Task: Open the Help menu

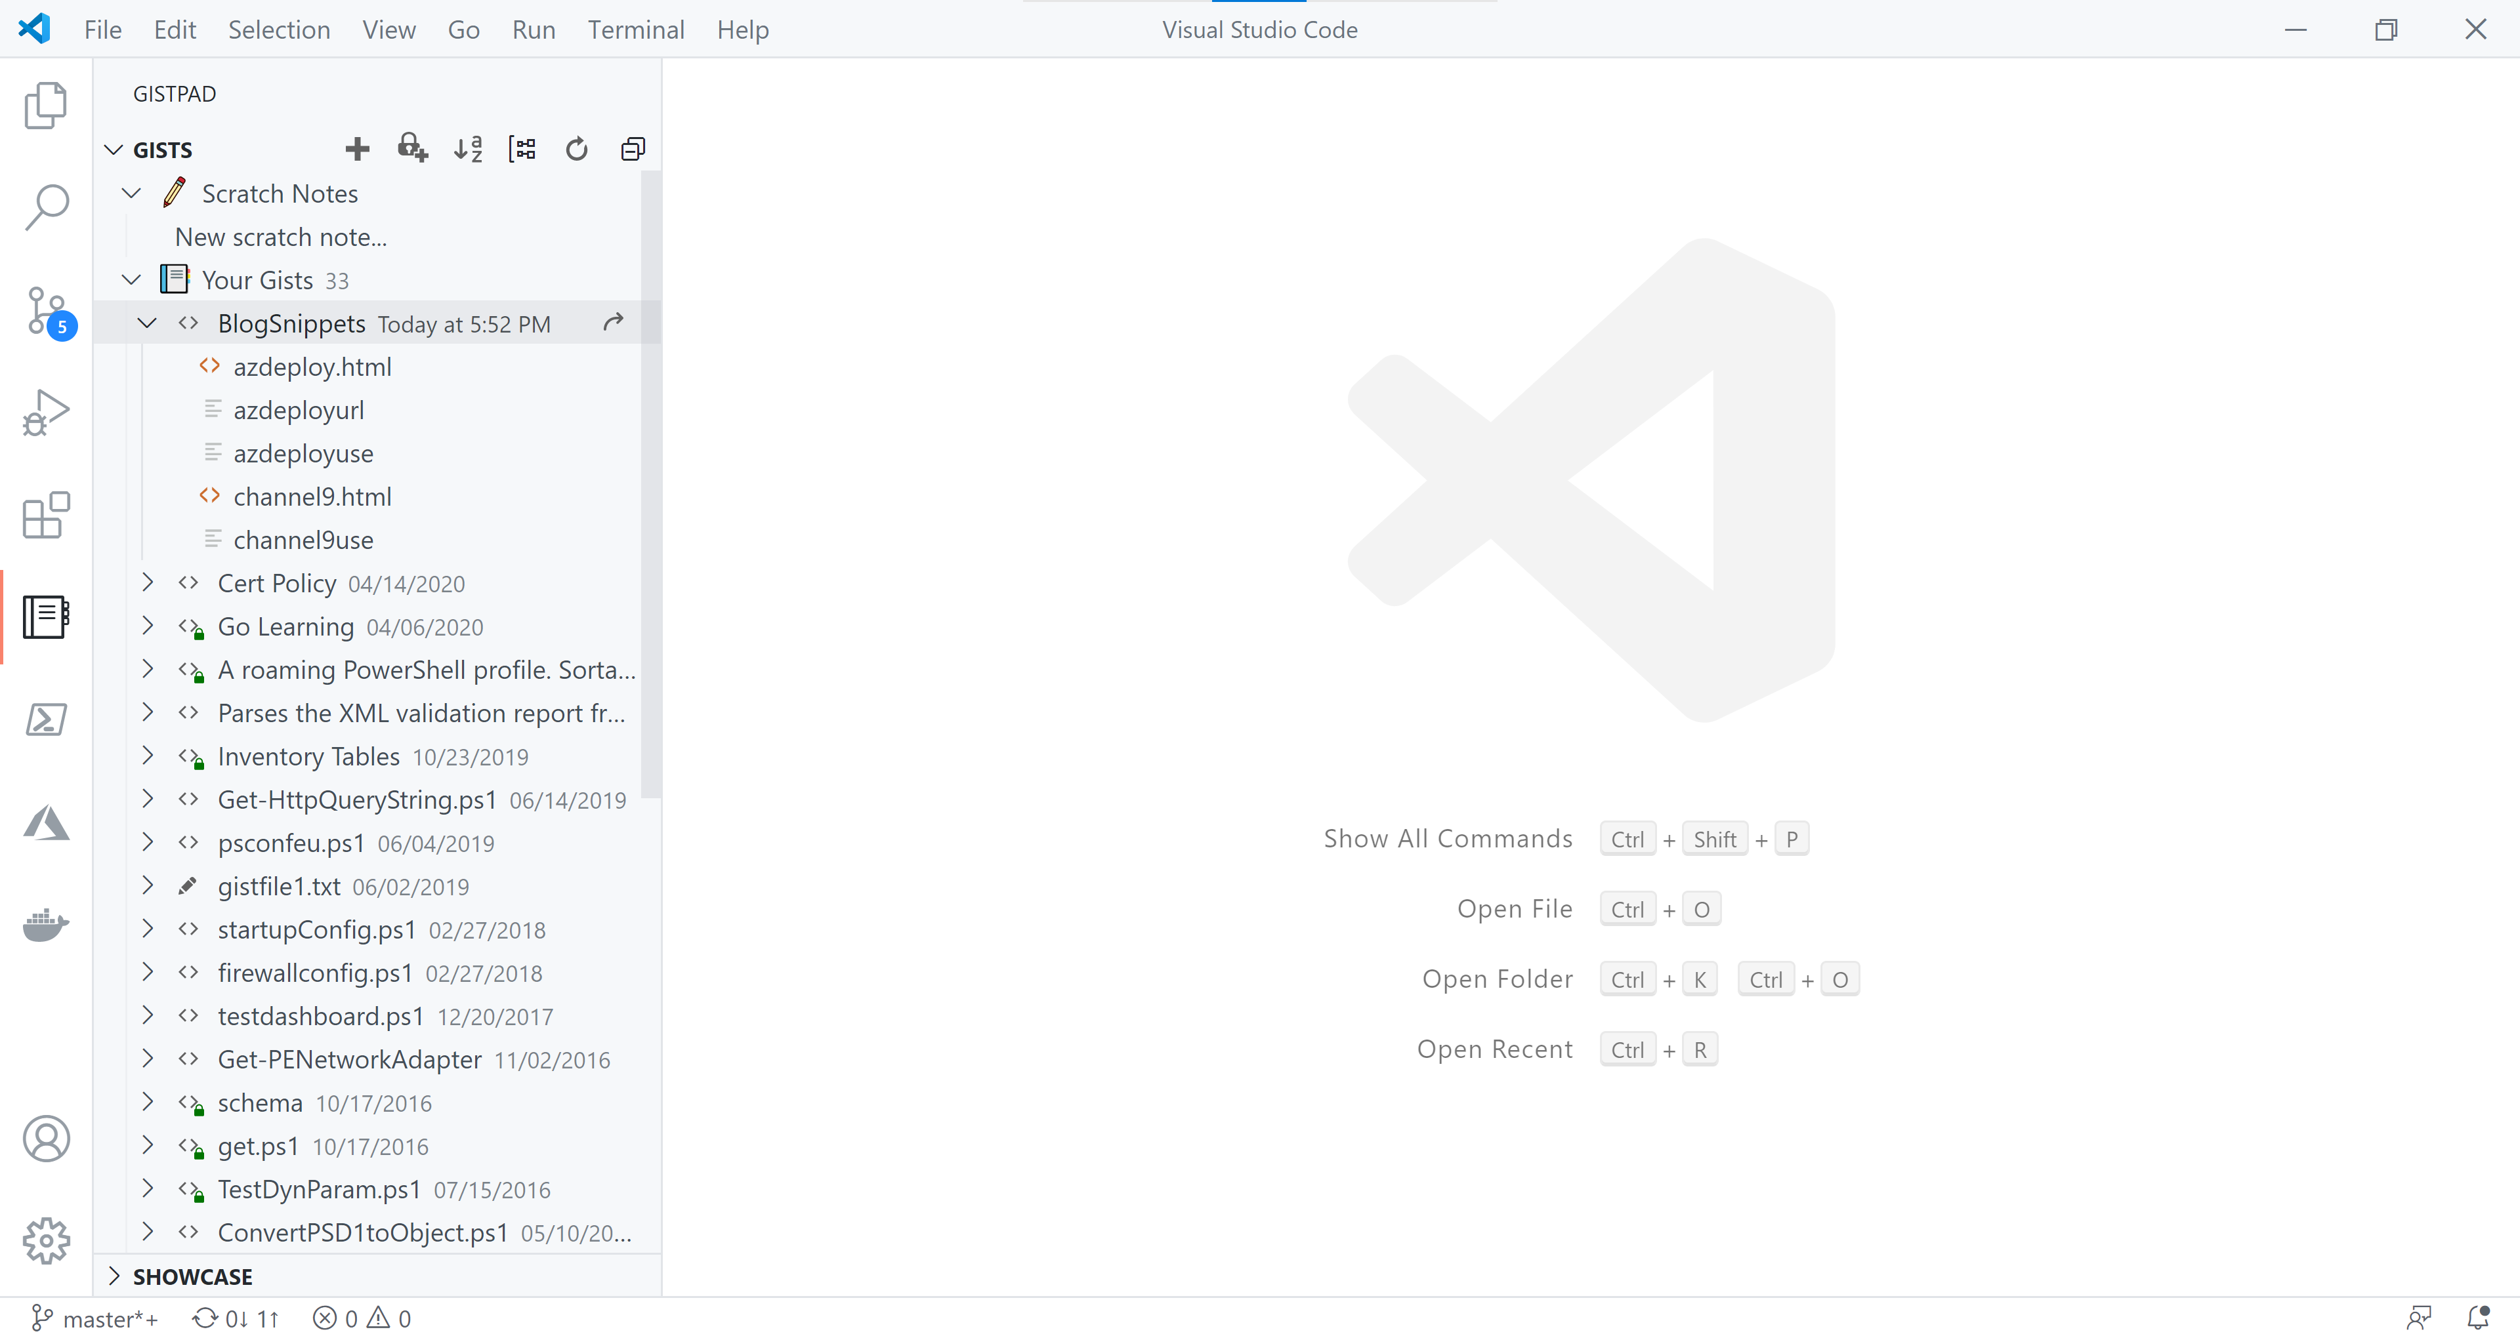Action: point(742,30)
